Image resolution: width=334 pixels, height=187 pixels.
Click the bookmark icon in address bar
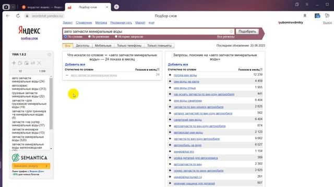coord(305,16)
